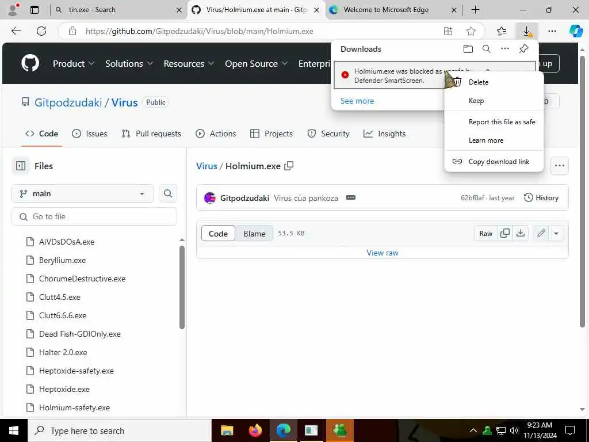The image size is (589, 442).
Task: Open the main branch selector dropdown
Action: (x=83, y=193)
